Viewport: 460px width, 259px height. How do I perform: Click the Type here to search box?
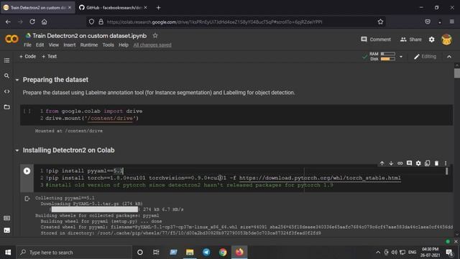(74, 253)
